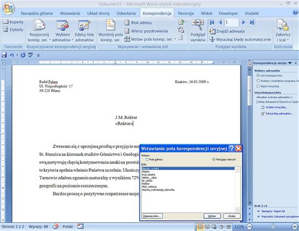Switch to Dodatki tab

pyautogui.click(x=252, y=13)
